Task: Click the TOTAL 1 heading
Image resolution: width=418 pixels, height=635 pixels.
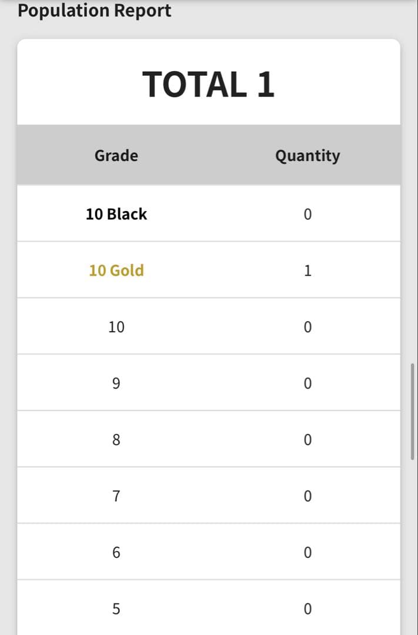Action: (x=209, y=84)
